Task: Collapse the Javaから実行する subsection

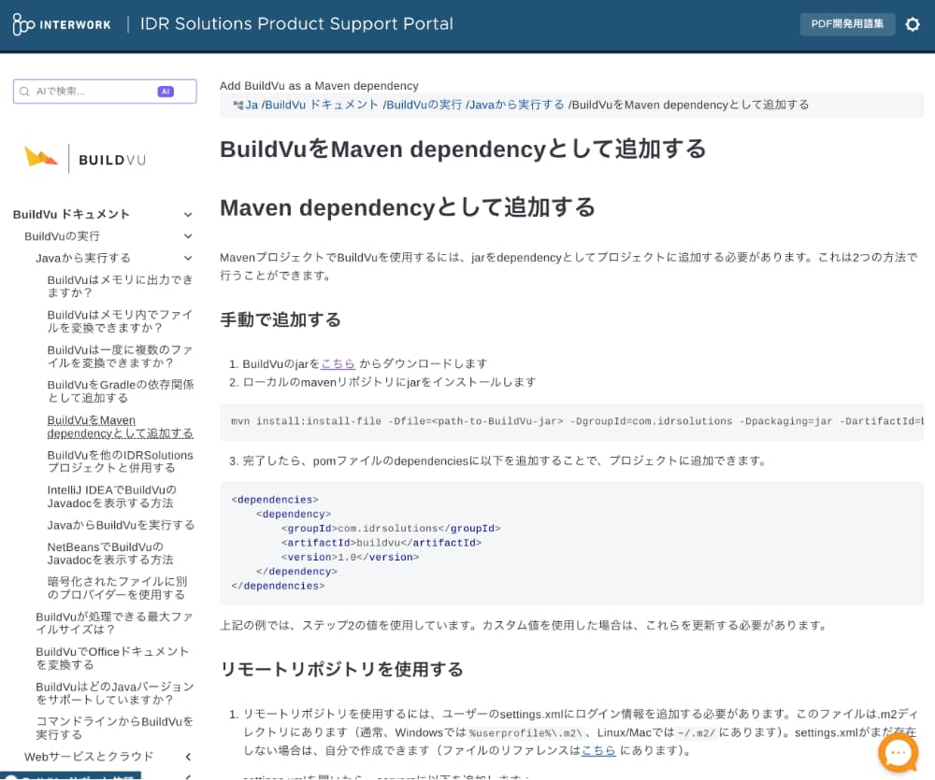Action: [x=187, y=258]
